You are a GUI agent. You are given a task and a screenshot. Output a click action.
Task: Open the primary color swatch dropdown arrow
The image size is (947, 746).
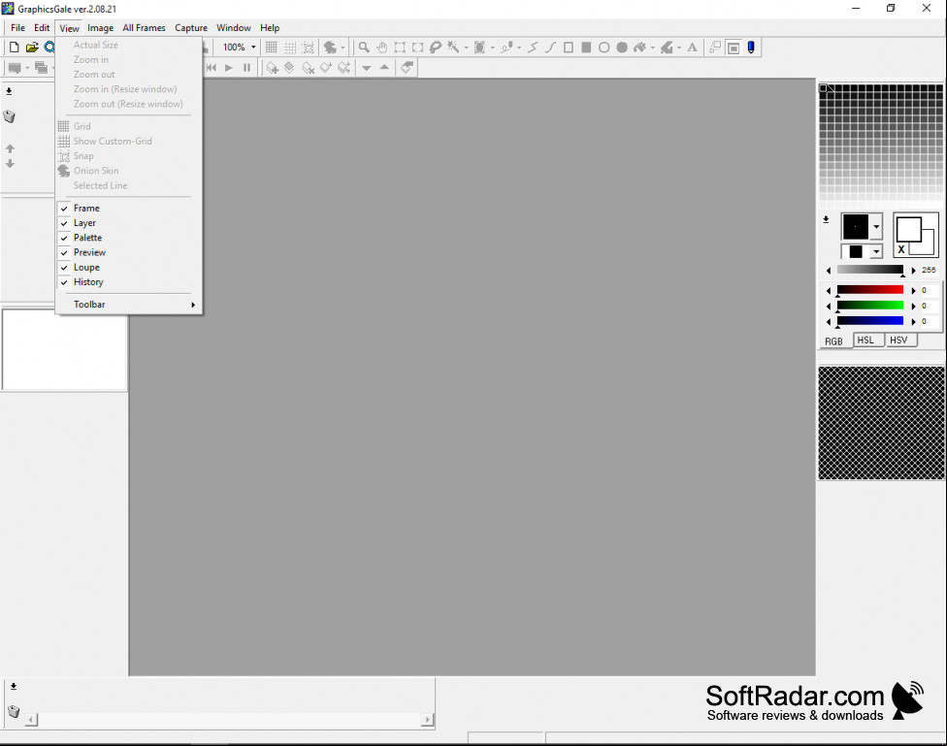tap(876, 227)
